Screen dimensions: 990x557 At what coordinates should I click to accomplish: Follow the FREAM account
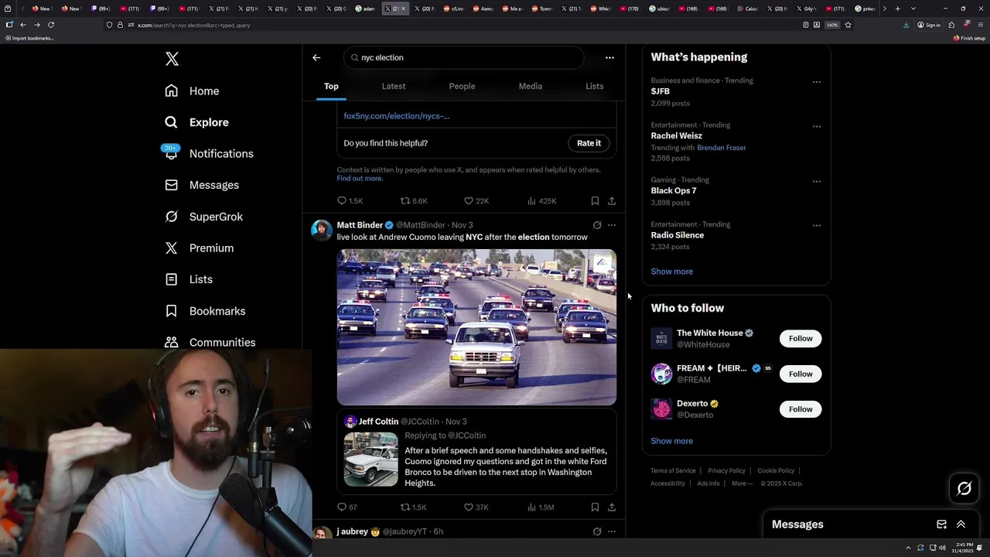801,374
